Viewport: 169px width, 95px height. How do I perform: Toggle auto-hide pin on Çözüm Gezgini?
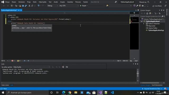[x=162, y=10]
